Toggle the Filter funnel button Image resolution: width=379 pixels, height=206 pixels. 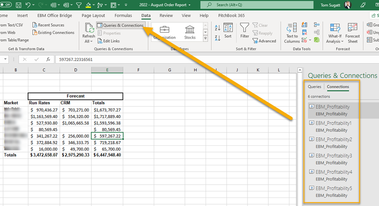[x=244, y=31]
